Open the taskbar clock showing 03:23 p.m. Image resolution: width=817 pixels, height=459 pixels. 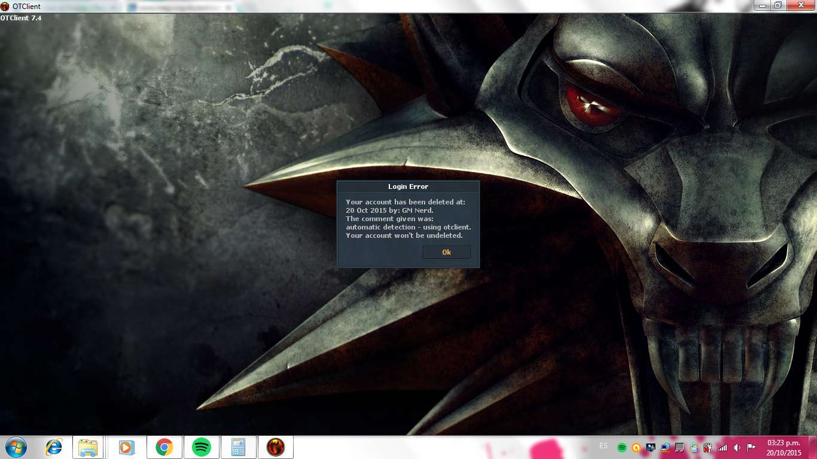coord(784,448)
